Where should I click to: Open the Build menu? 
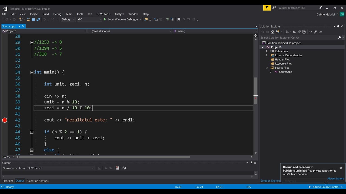click(x=46, y=14)
